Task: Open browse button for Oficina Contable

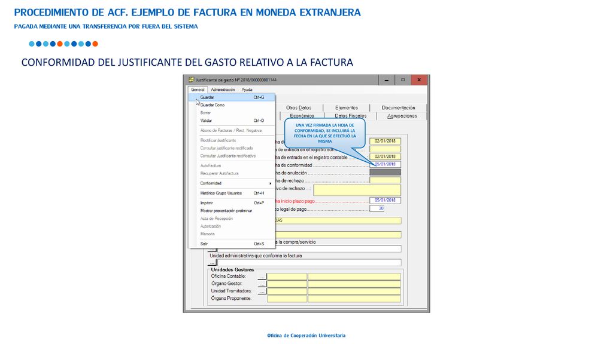Action: [262, 277]
